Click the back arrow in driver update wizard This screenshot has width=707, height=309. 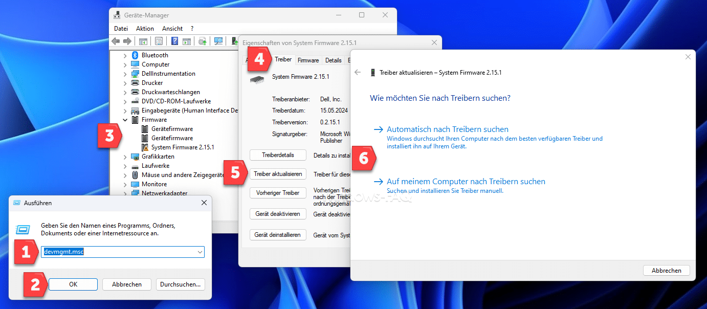(358, 73)
